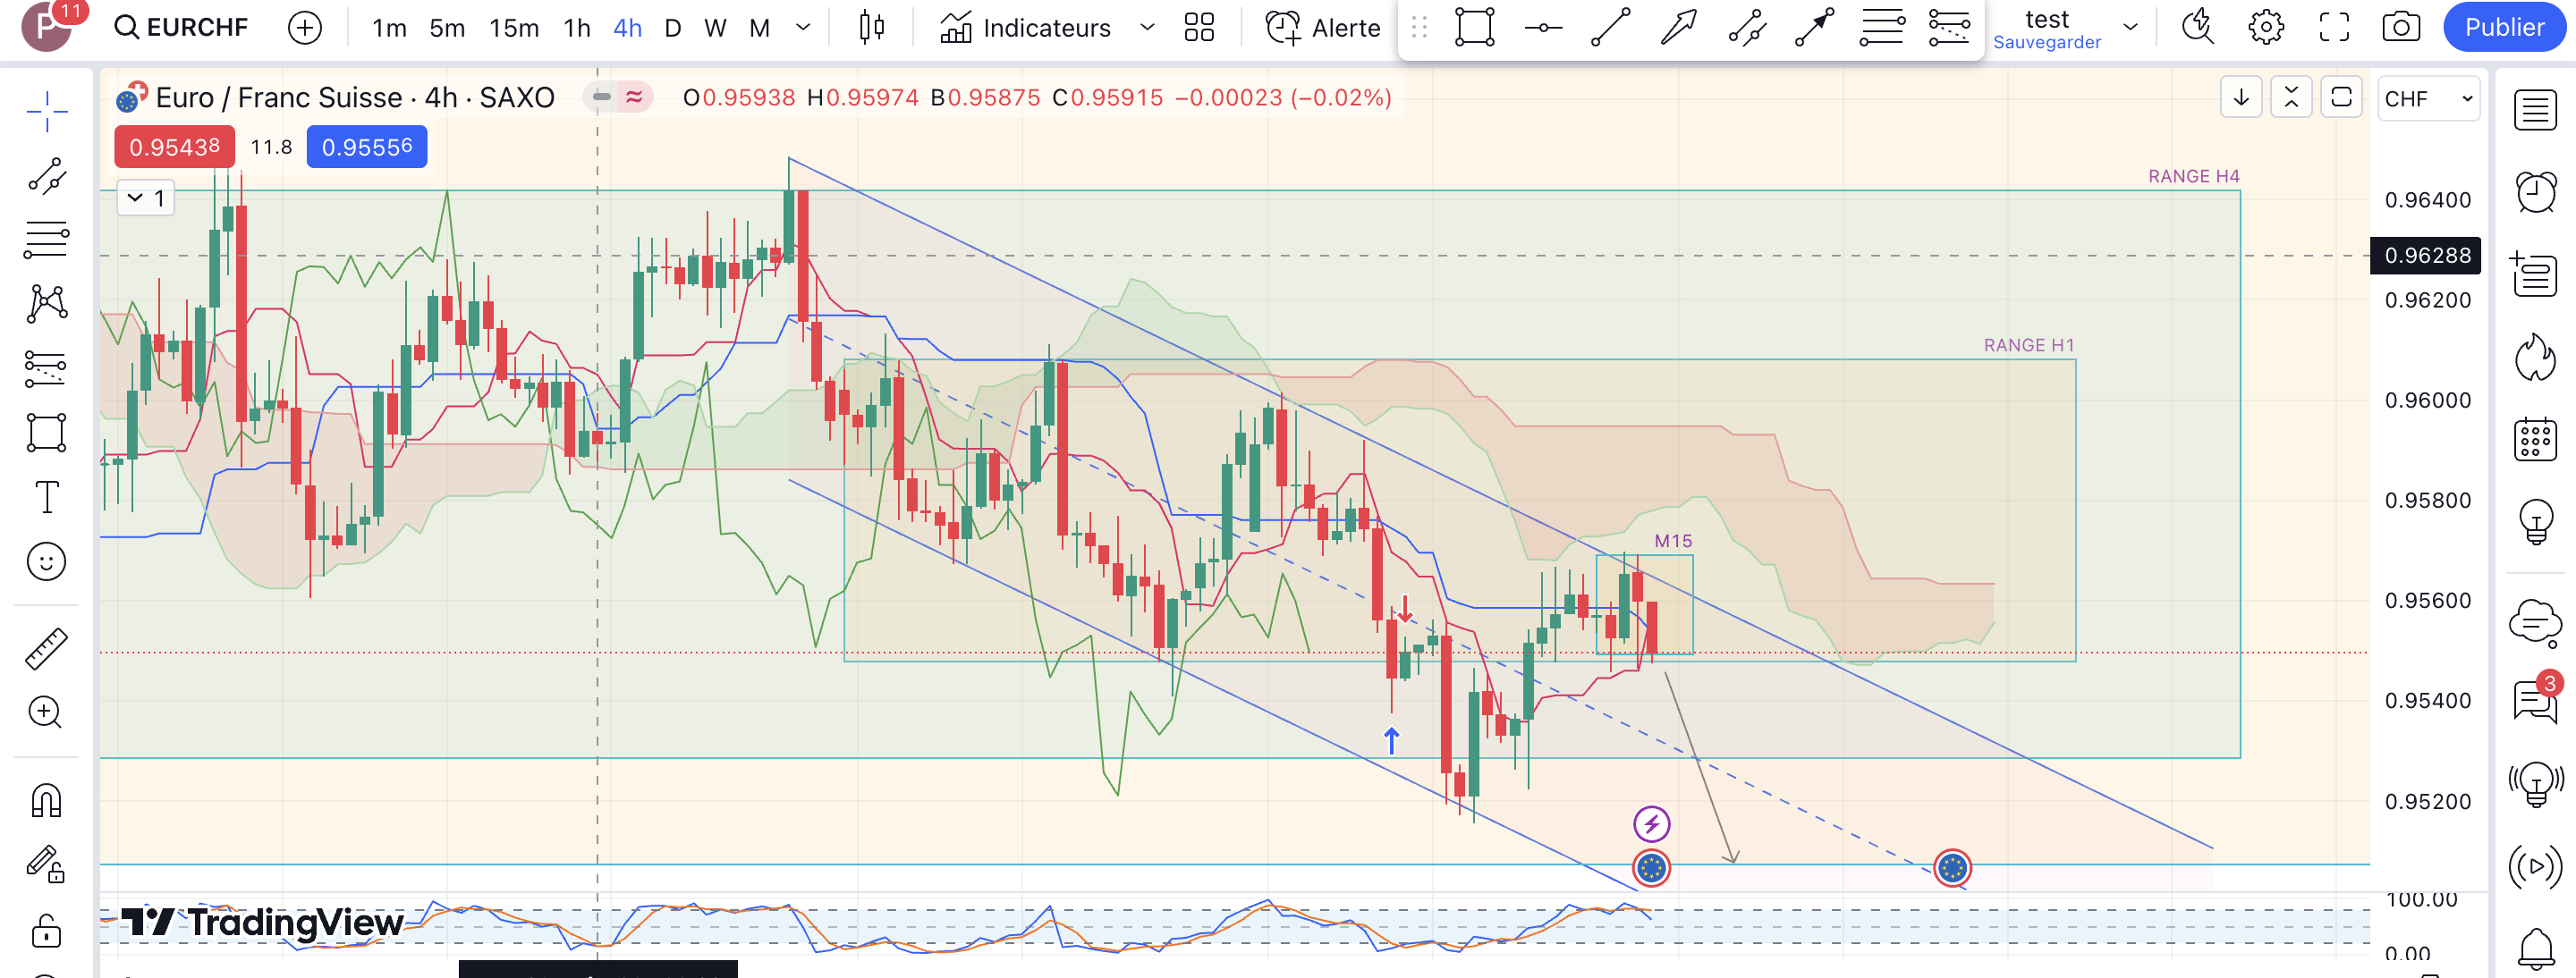
Task: Switch to the 1h timeframe
Action: click(577, 28)
